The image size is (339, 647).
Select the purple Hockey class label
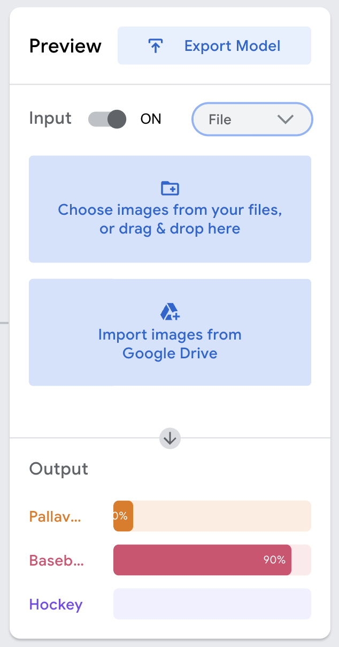(x=56, y=605)
